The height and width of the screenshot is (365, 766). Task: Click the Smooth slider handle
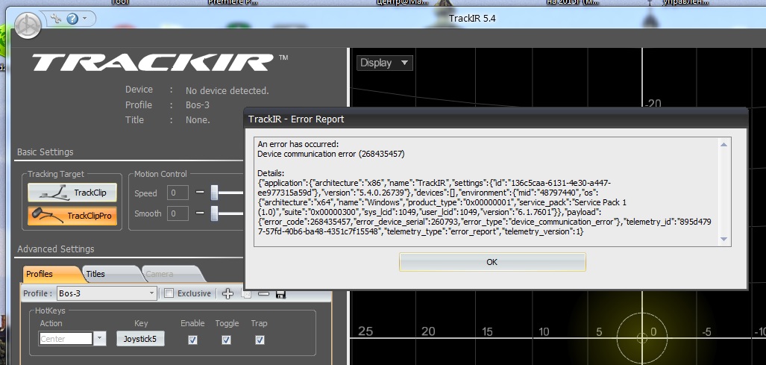coord(214,213)
